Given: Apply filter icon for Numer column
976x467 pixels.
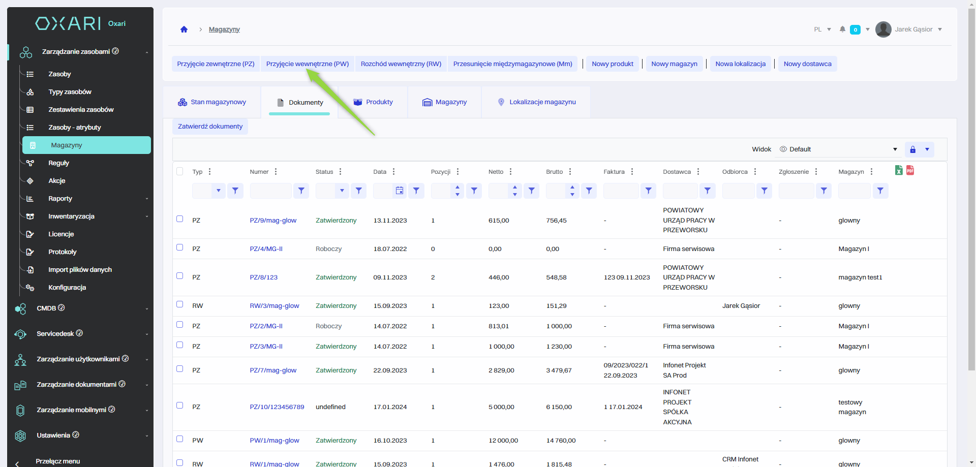Looking at the screenshot, I should (301, 191).
